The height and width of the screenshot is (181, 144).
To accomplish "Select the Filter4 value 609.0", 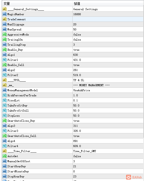I will (x=77, y=146).
